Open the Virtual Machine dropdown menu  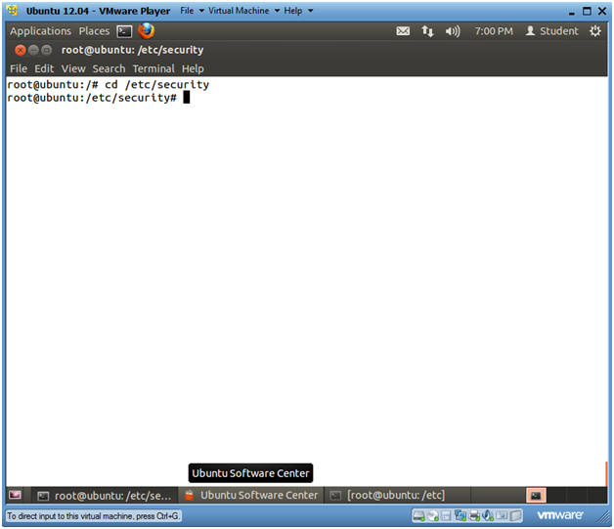(x=243, y=11)
